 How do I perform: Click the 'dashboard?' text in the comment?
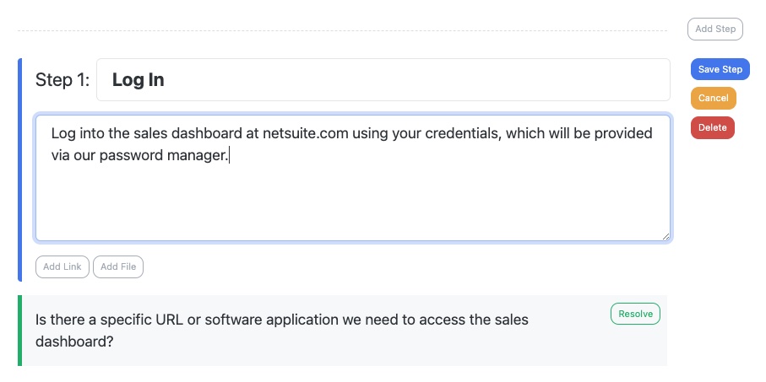tap(74, 342)
